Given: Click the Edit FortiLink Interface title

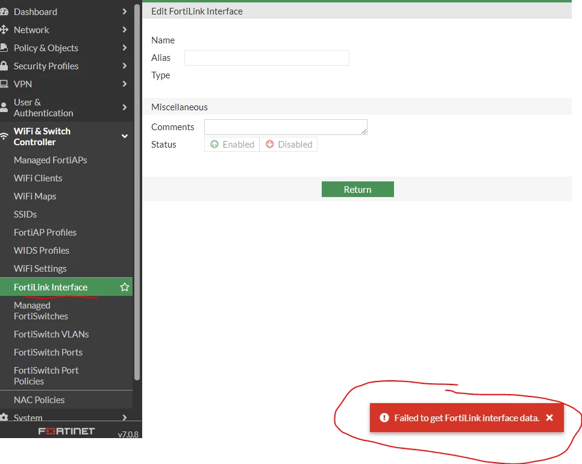Looking at the screenshot, I should pyautogui.click(x=197, y=11).
